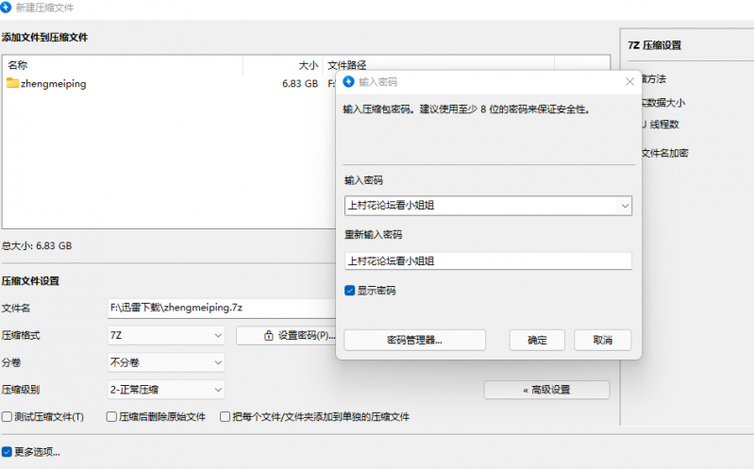
Task: Open 密码管理器 button
Action: click(414, 340)
